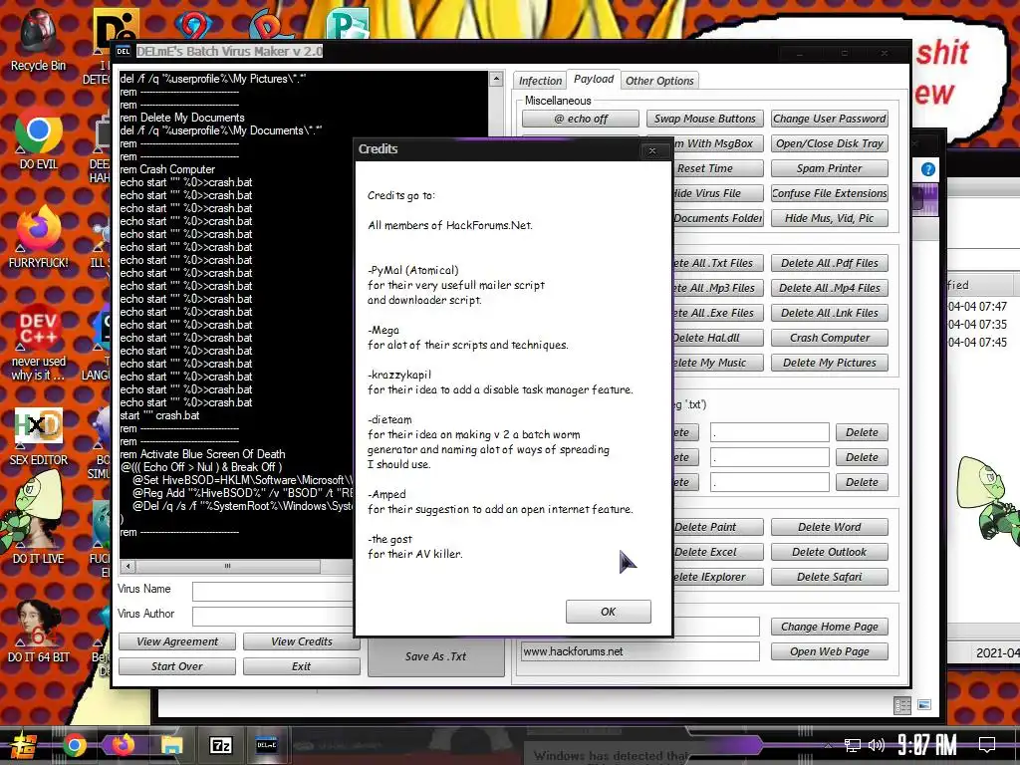This screenshot has height=765, width=1020.
Task: Click the Delete All .Pdf Files button
Action: (830, 263)
